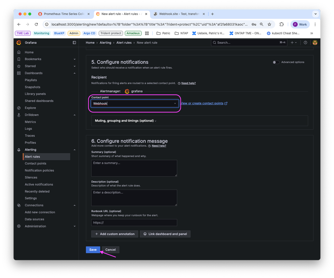This screenshot has width=334, height=278.
Task: Collapse the Dashboards section chevron
Action: click(x=75, y=73)
